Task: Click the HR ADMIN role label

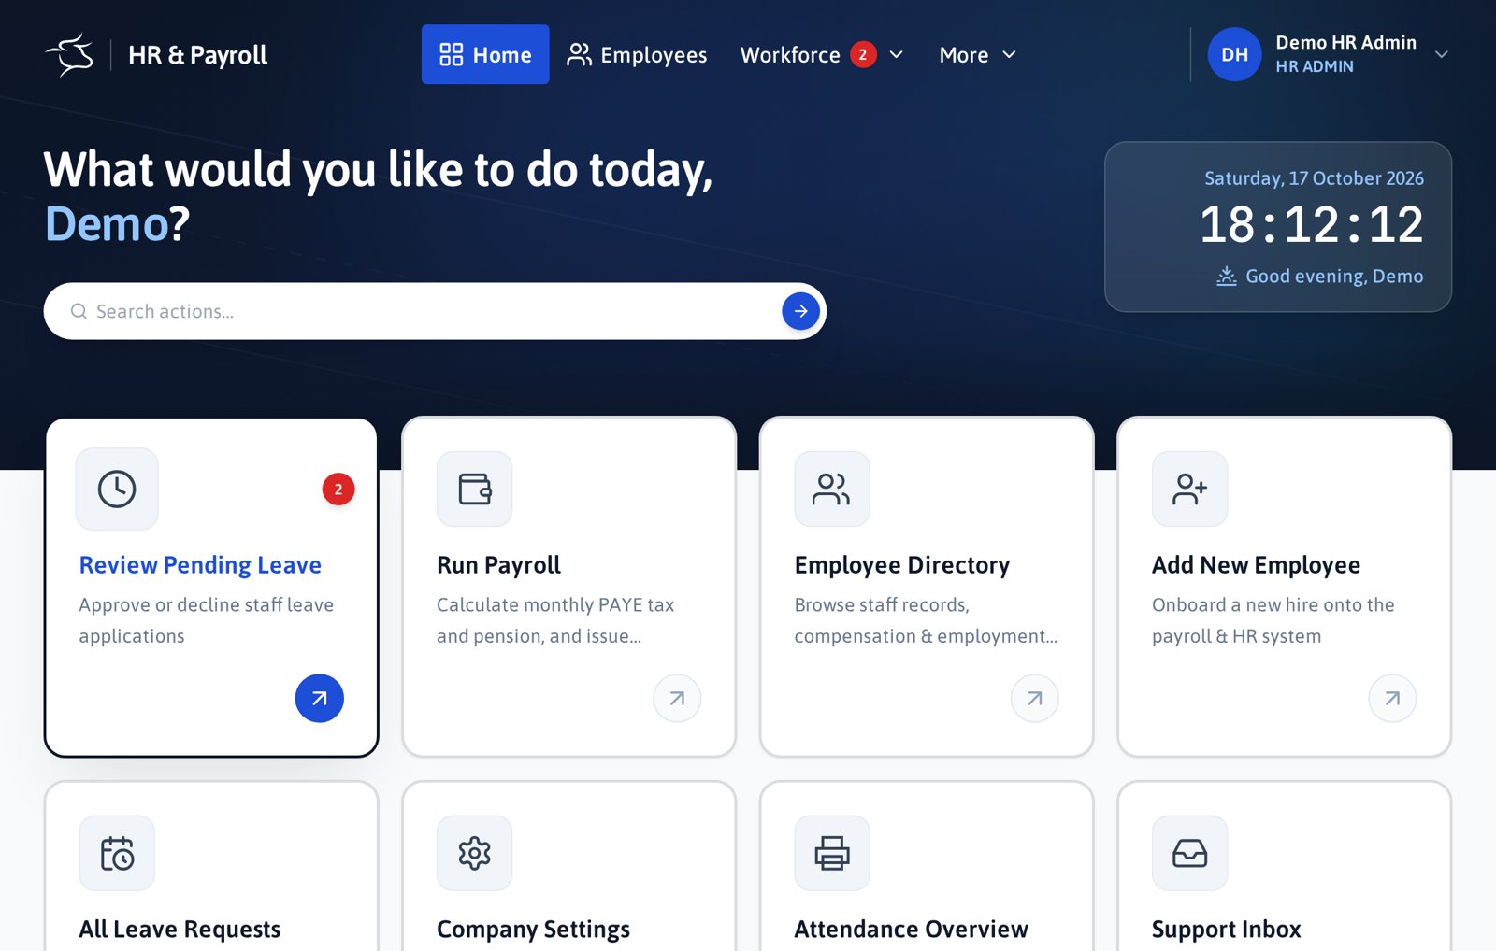Action: pos(1315,66)
